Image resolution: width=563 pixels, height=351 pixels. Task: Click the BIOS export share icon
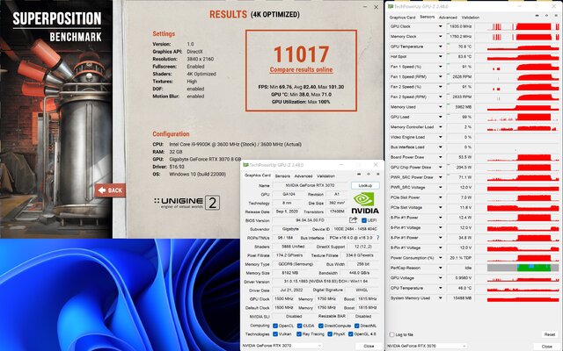tap(352, 219)
